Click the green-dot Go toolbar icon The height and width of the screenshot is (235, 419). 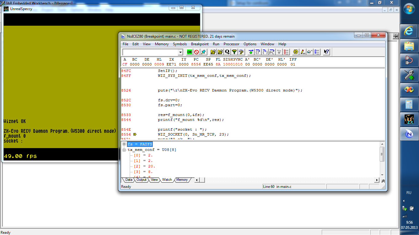[x=251, y=52]
